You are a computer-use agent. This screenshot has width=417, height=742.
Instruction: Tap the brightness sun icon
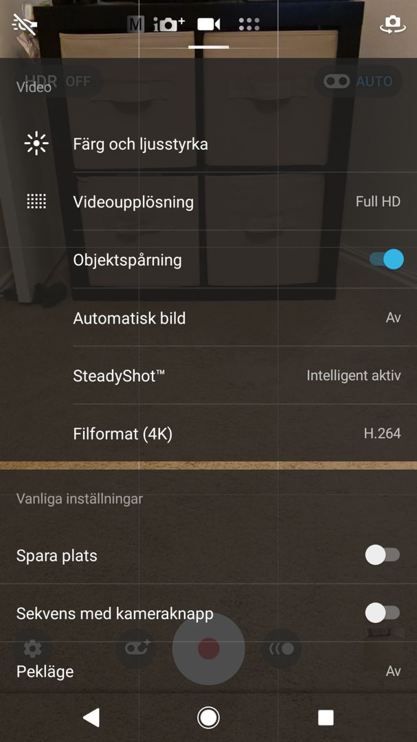coord(36,144)
